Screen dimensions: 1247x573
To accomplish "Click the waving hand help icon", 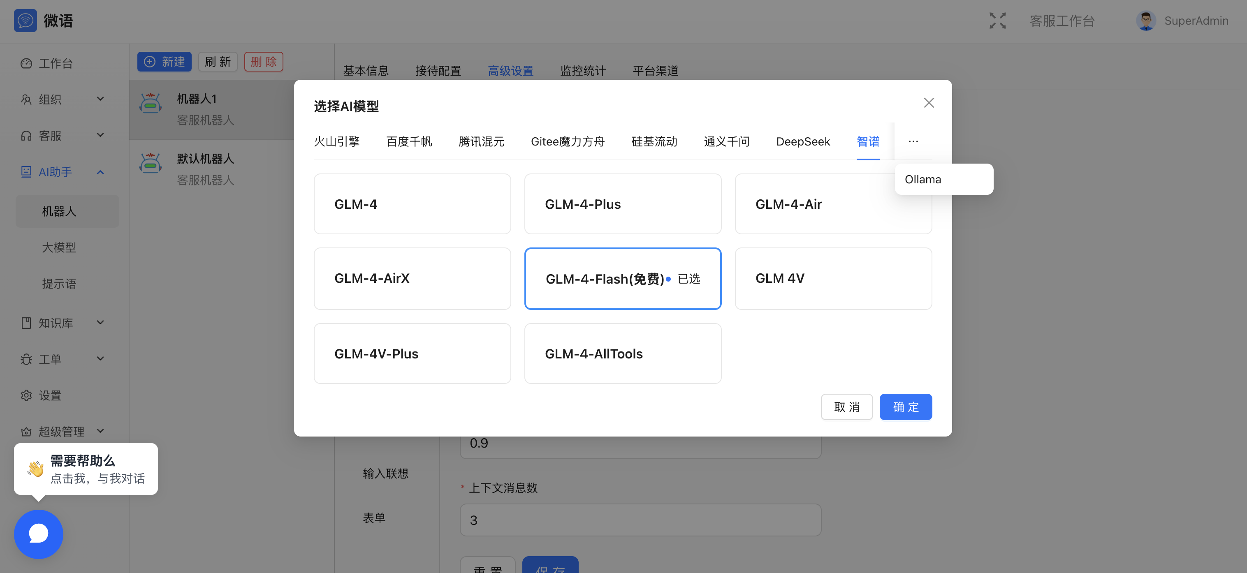I will click(x=35, y=469).
